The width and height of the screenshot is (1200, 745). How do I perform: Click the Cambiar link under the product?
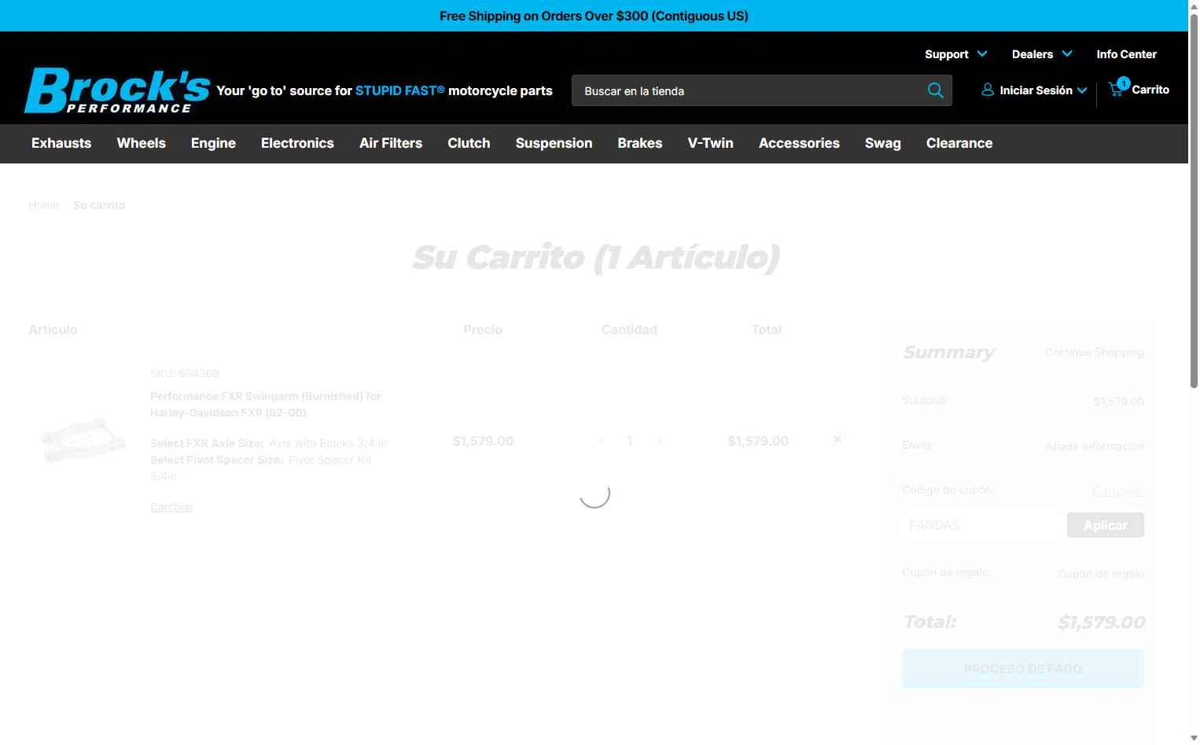point(171,507)
